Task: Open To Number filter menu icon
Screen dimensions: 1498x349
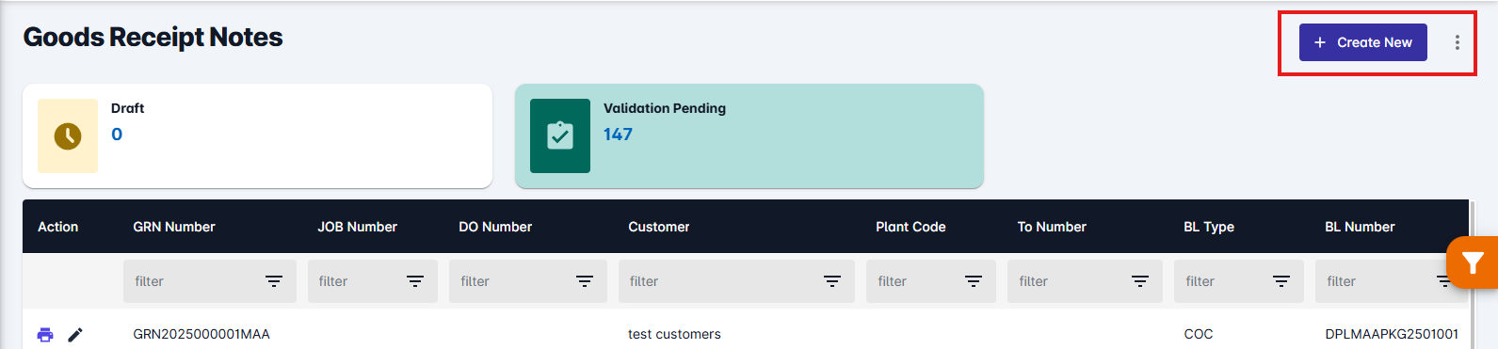Action: tap(1140, 281)
